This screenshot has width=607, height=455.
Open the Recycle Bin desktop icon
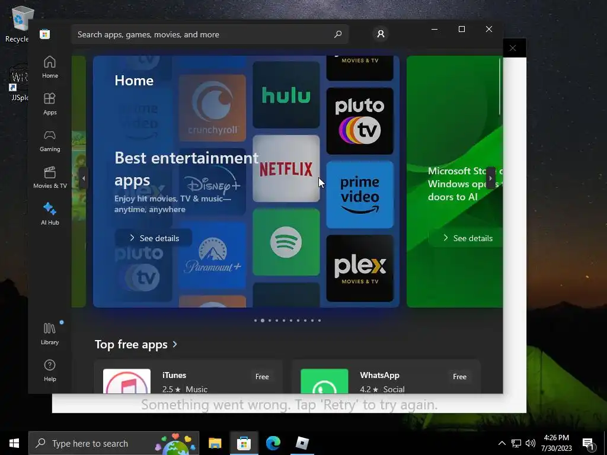coord(17,24)
